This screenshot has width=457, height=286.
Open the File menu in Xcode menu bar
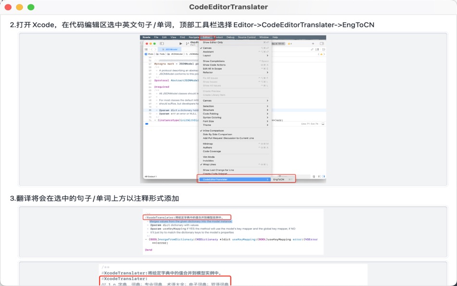tap(156, 38)
